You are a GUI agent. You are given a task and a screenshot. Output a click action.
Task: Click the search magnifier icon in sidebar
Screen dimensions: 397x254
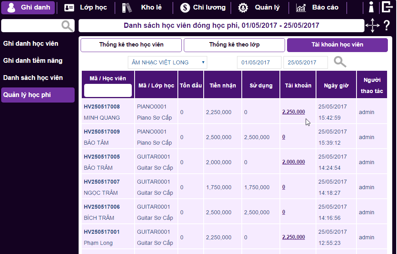67,26
